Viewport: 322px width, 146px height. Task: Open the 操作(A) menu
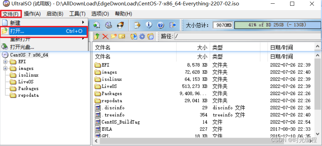click(32, 14)
